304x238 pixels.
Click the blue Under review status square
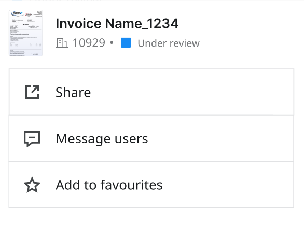(126, 43)
